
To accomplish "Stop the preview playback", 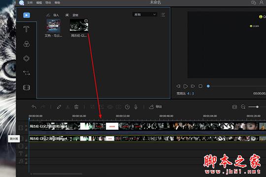I will [x=200, y=86].
